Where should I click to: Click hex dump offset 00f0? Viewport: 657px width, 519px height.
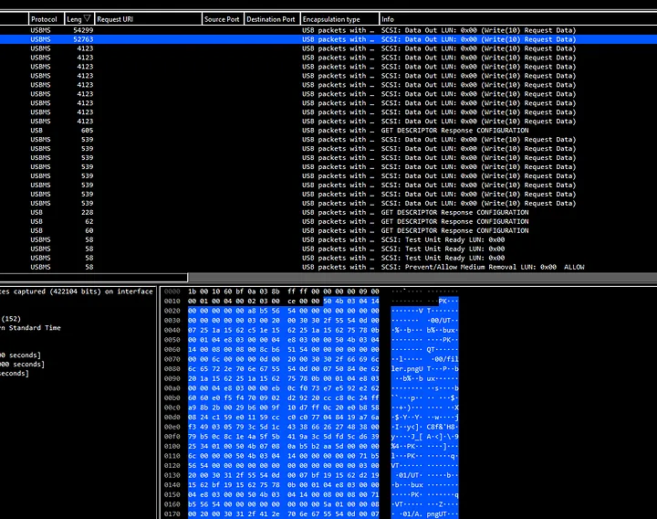pos(172,437)
